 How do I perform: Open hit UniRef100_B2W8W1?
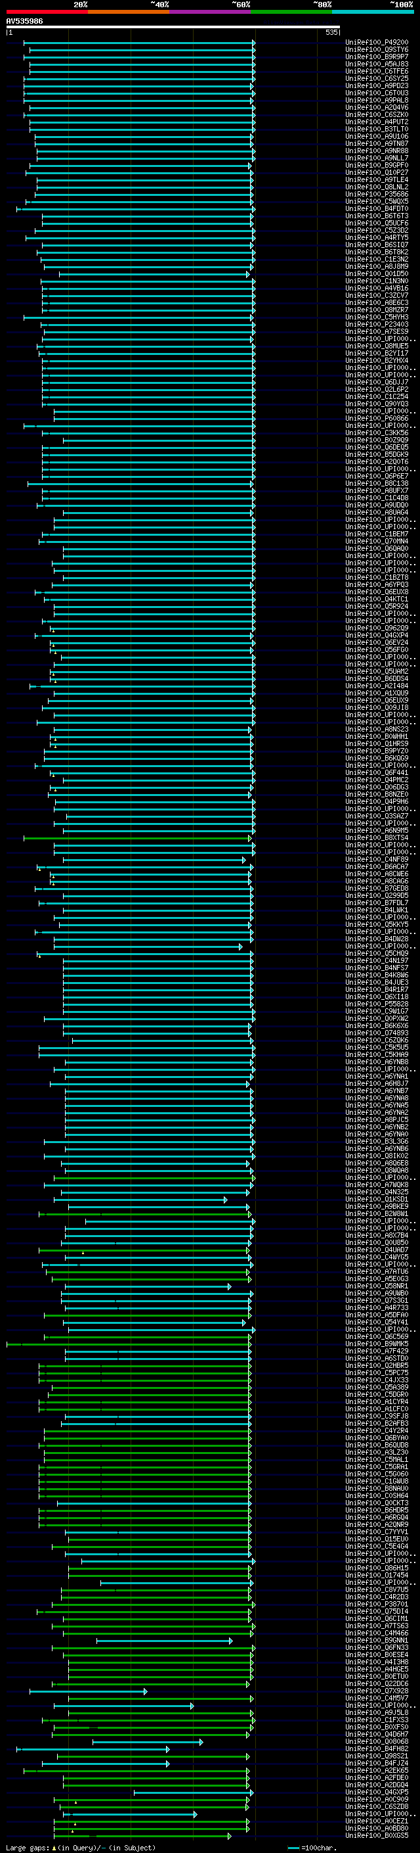(x=376, y=1213)
